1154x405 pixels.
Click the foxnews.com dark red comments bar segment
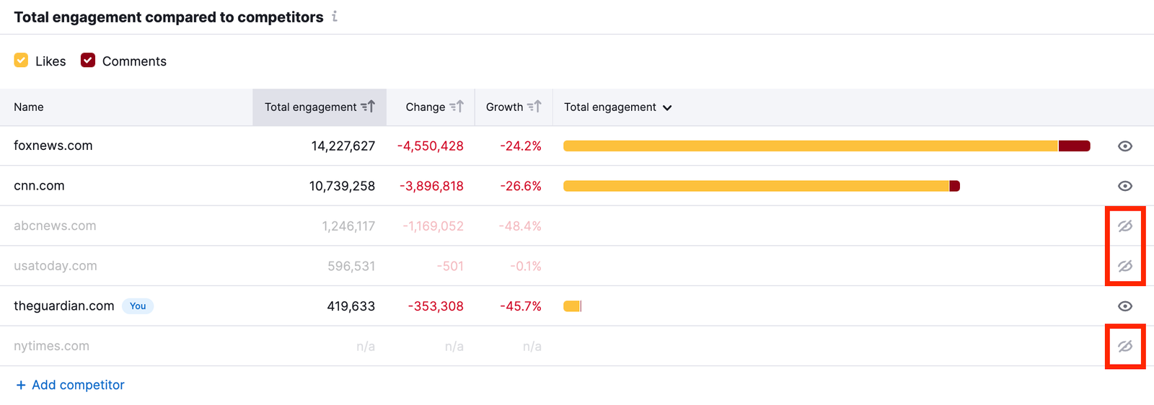pos(1074,146)
